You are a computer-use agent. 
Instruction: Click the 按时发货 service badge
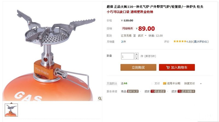tap(133, 91)
